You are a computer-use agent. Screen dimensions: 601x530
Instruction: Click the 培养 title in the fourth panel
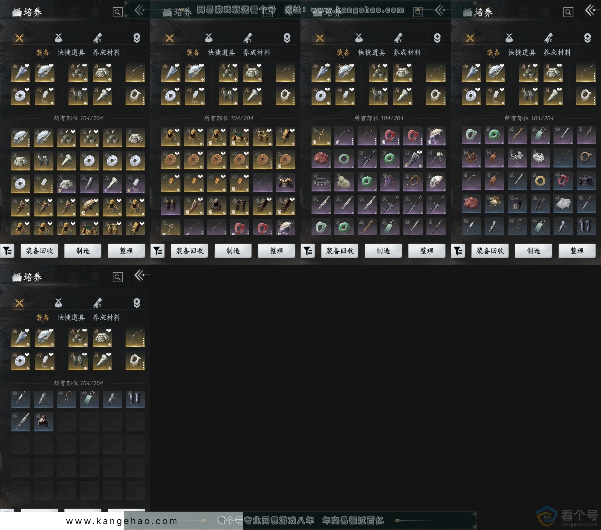(x=484, y=13)
